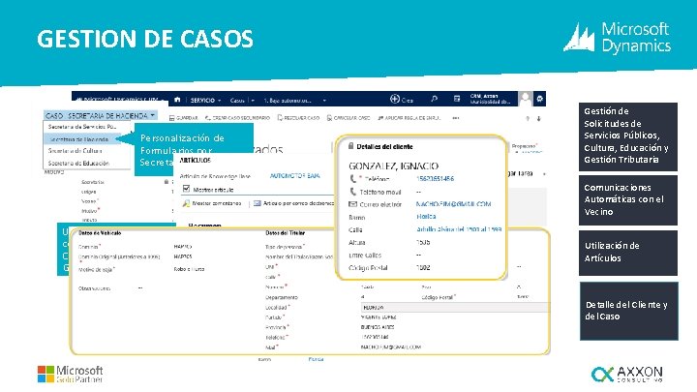Click Aplicar Regla de Enrutamiento command
The image size is (697, 392).
(409, 118)
